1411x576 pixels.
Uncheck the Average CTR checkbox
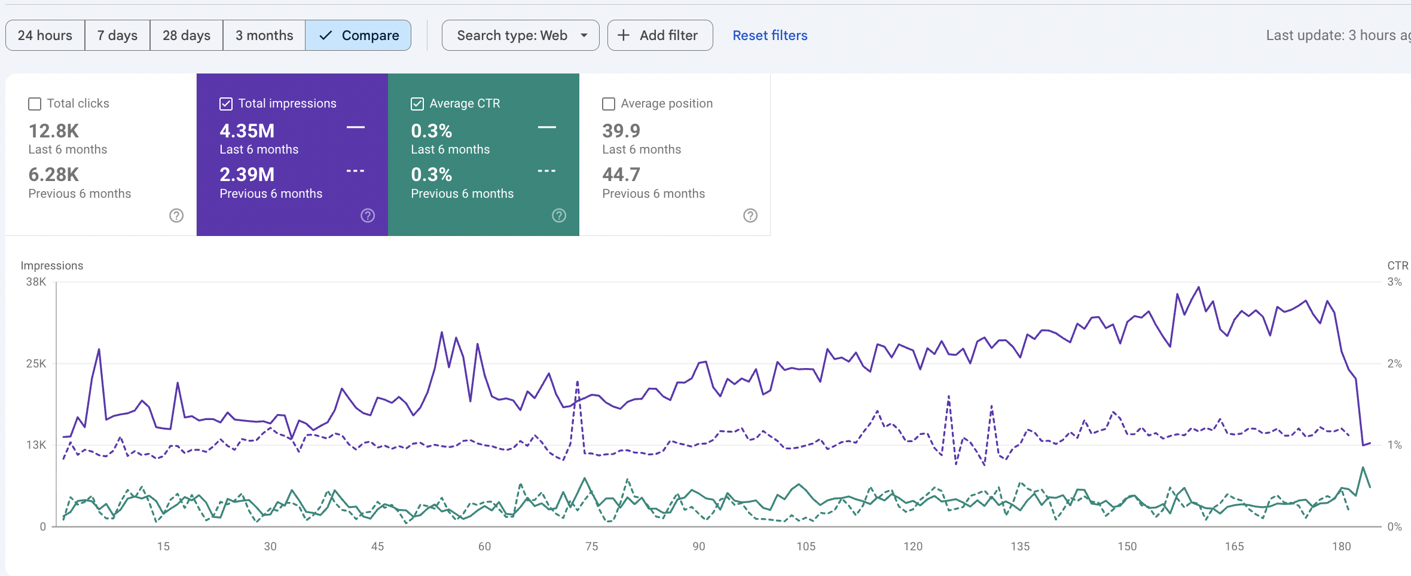coord(417,104)
